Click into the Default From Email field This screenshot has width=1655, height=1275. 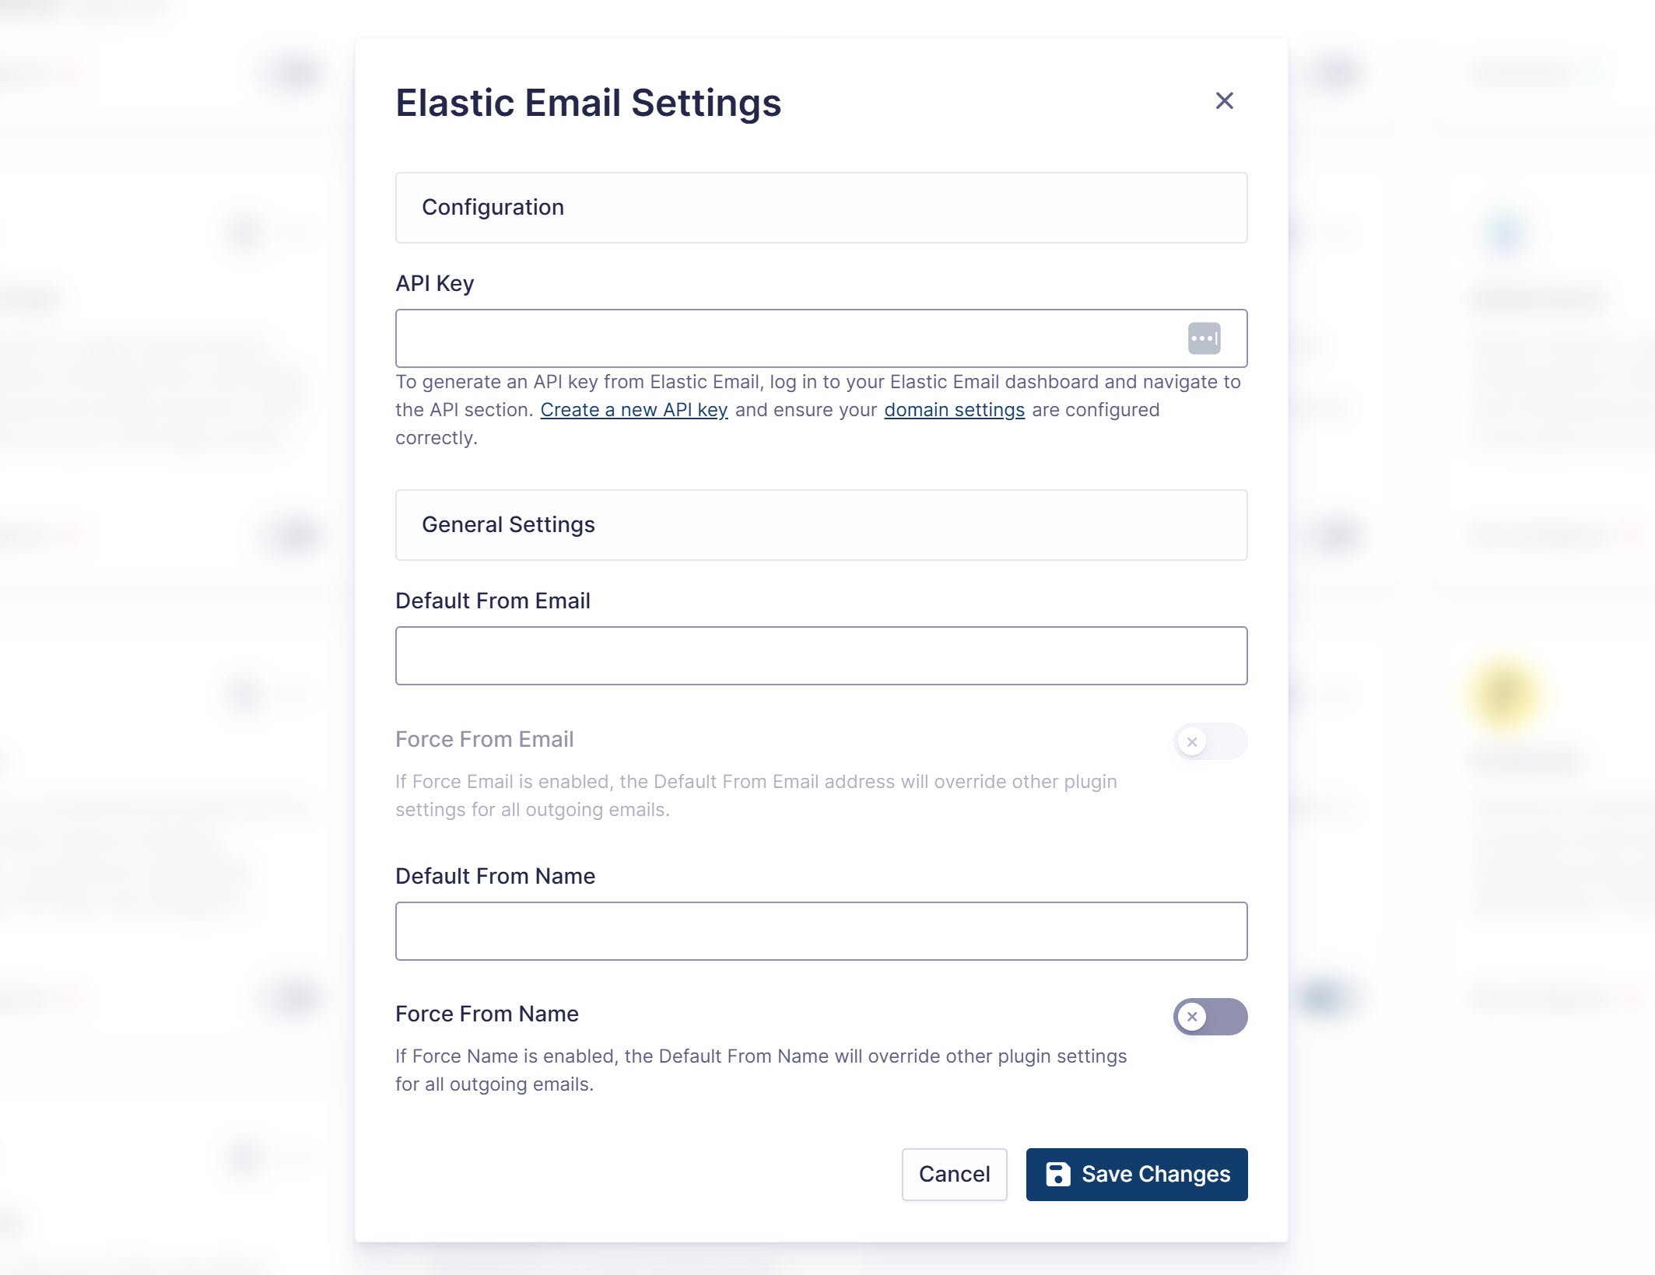point(821,656)
